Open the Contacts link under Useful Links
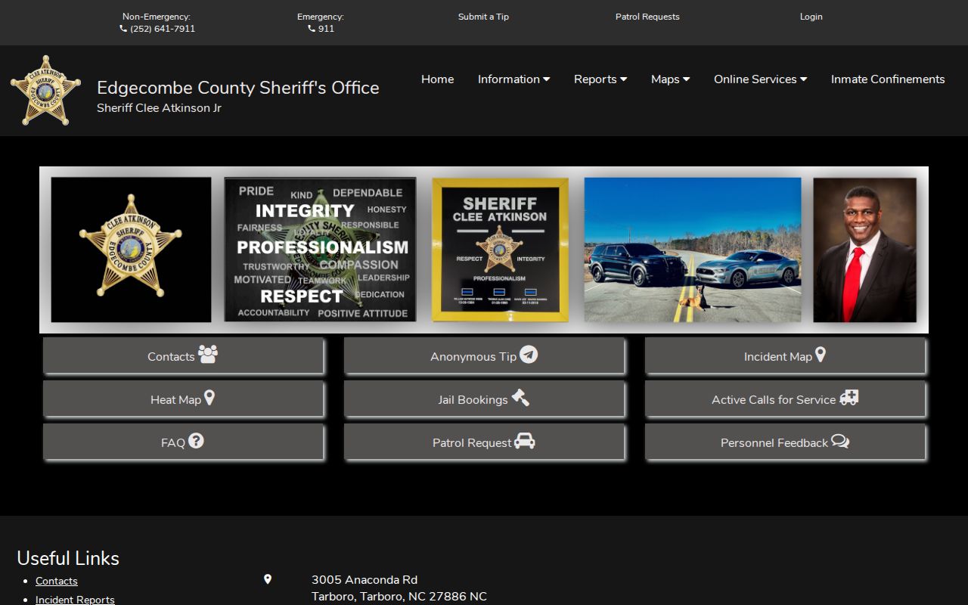The width and height of the screenshot is (968, 605). click(x=57, y=581)
